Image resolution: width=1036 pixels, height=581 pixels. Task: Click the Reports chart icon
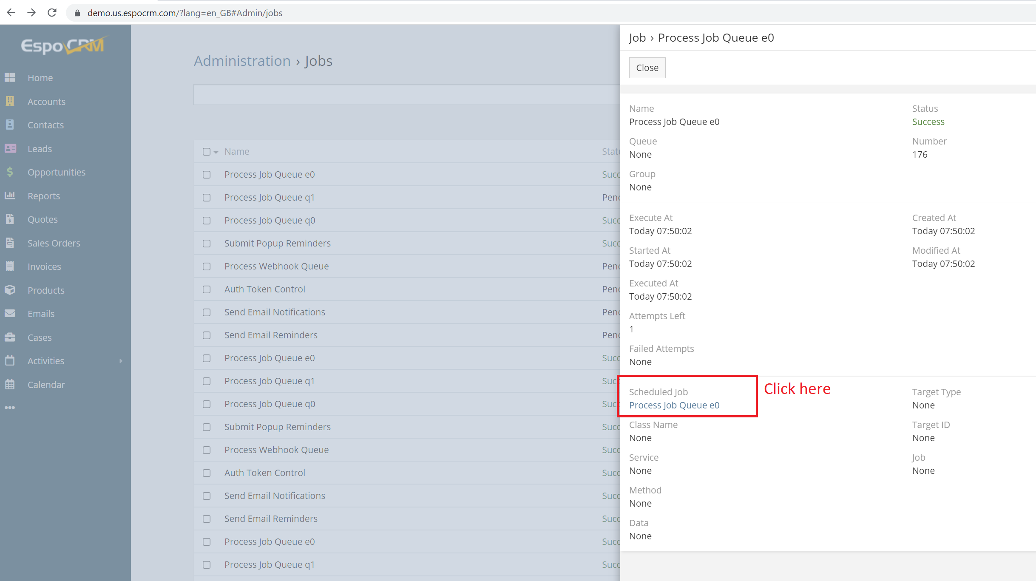tap(10, 196)
